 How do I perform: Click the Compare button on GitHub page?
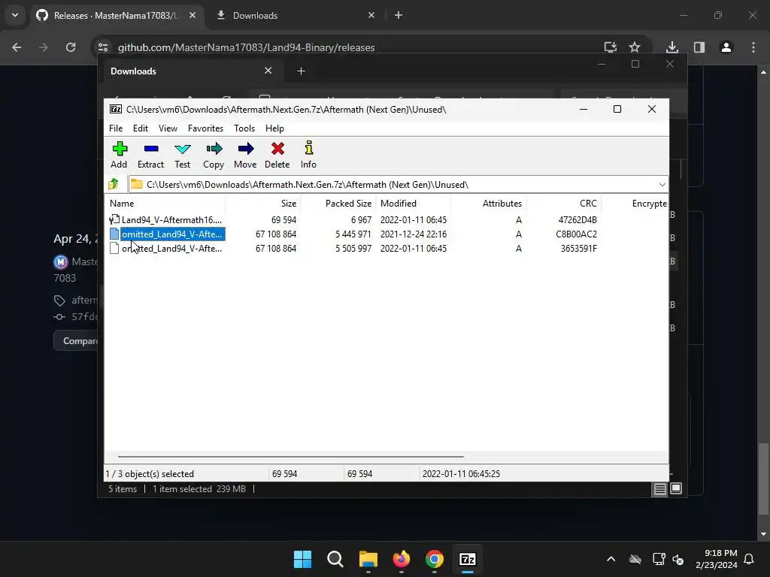click(x=76, y=341)
